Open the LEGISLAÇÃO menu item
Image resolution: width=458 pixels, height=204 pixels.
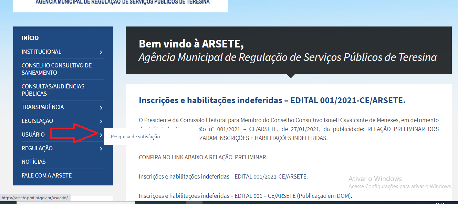pyautogui.click(x=37, y=121)
